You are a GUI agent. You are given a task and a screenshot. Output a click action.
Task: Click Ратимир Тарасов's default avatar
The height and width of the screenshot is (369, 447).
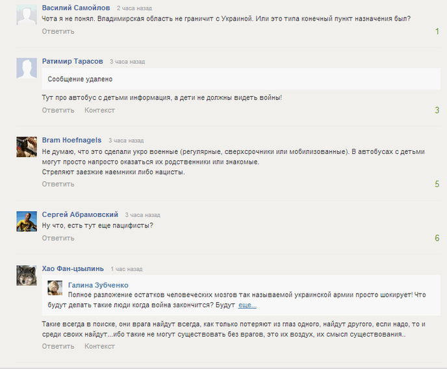point(27,68)
